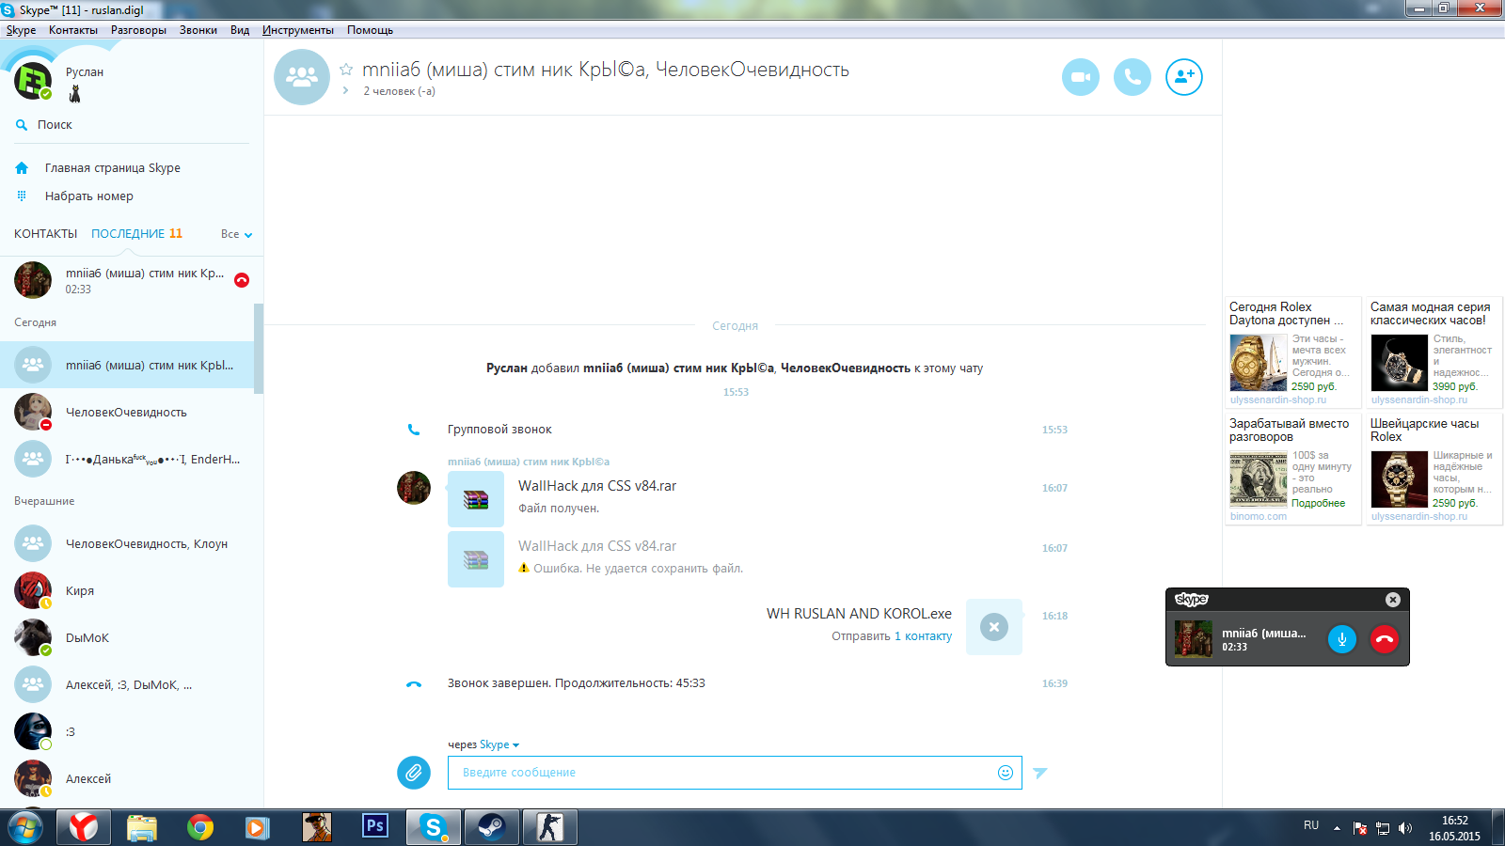The image size is (1505, 846).
Task: Click the attach file paperclip button
Action: (414, 773)
